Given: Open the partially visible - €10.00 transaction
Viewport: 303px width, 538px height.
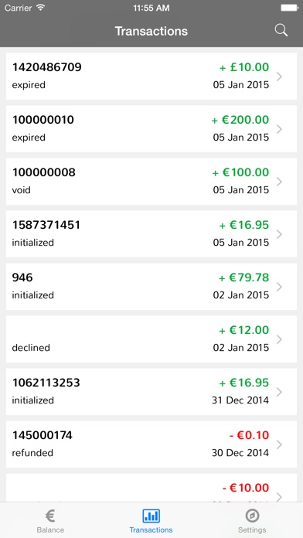Looking at the screenshot, I should [x=151, y=488].
